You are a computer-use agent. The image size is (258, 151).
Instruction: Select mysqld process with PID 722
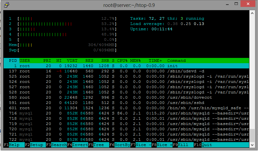126,139
